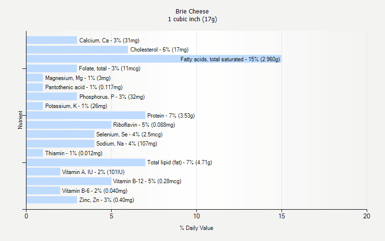
Task: Click the Calcium, Ca bar
Action: pos(52,40)
